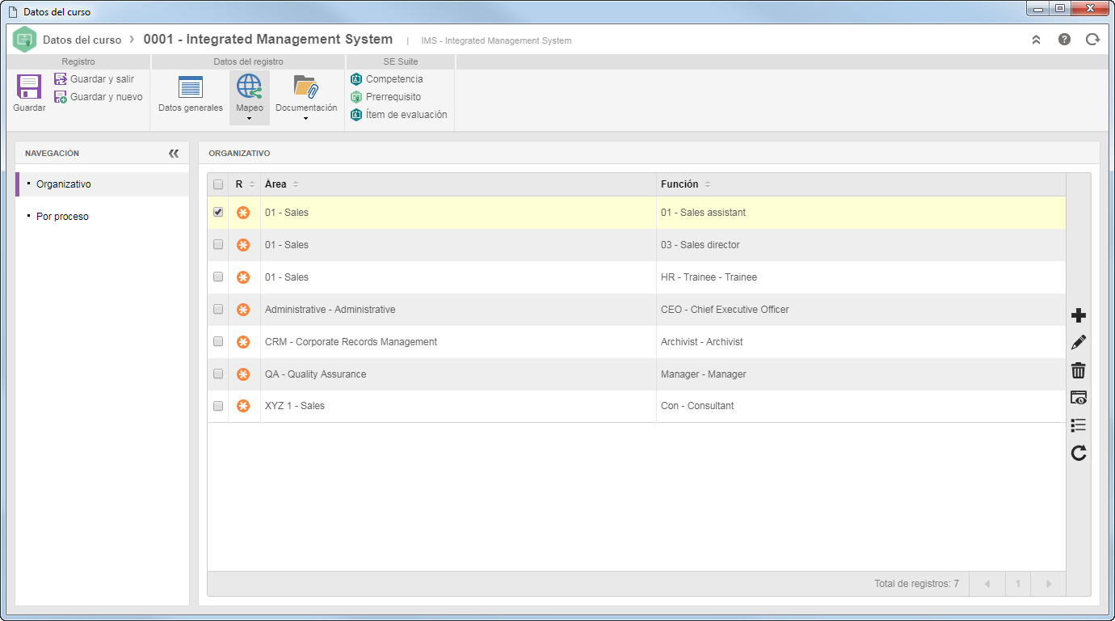Select 'CEO - Chief Executive Officer' cell
This screenshot has width=1115, height=621.
(x=860, y=310)
